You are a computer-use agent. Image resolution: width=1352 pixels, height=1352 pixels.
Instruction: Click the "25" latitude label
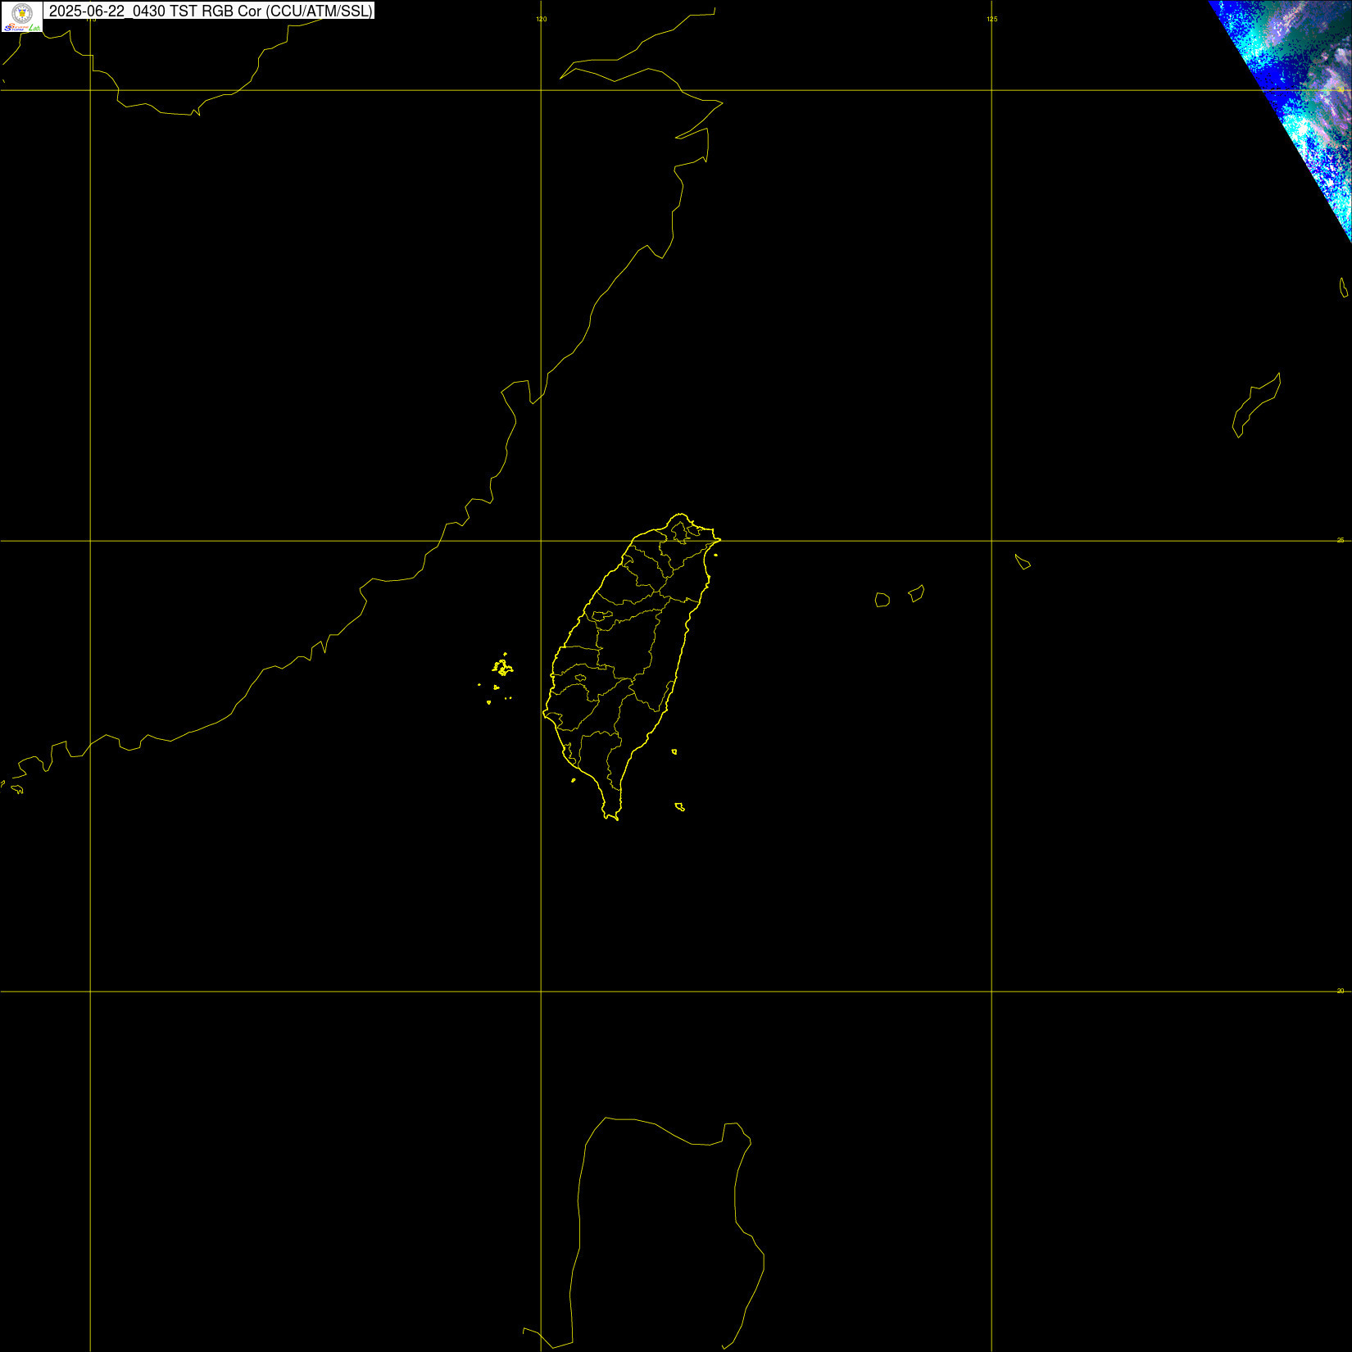pos(1341,540)
